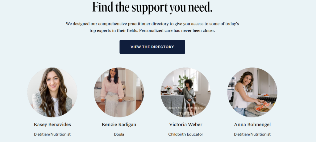Click the Childbirth Educator label
The height and width of the screenshot is (142, 316).
pyautogui.click(x=185, y=134)
